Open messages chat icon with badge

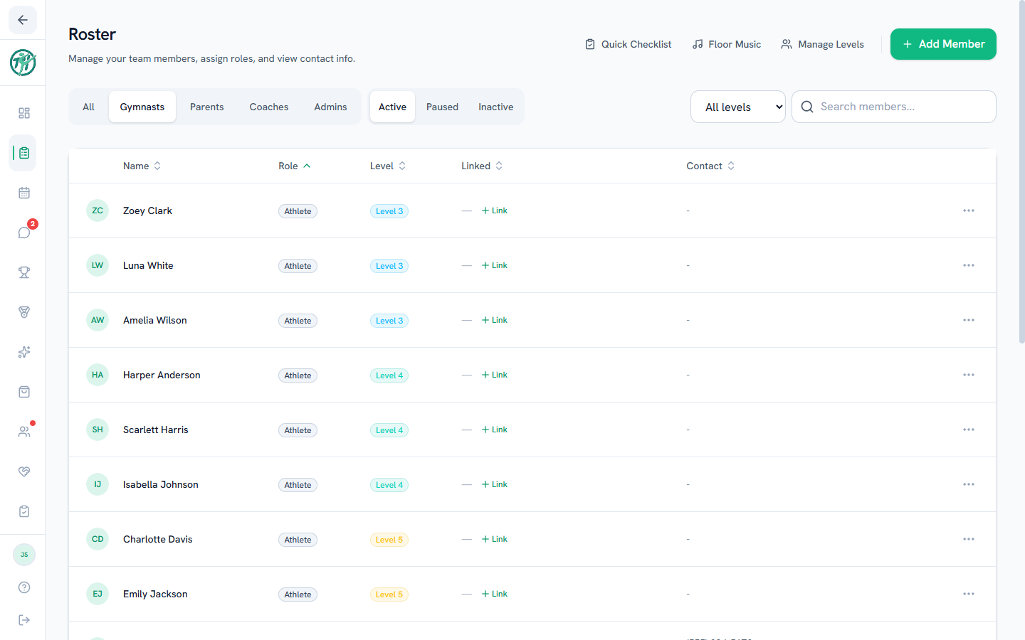tap(24, 233)
